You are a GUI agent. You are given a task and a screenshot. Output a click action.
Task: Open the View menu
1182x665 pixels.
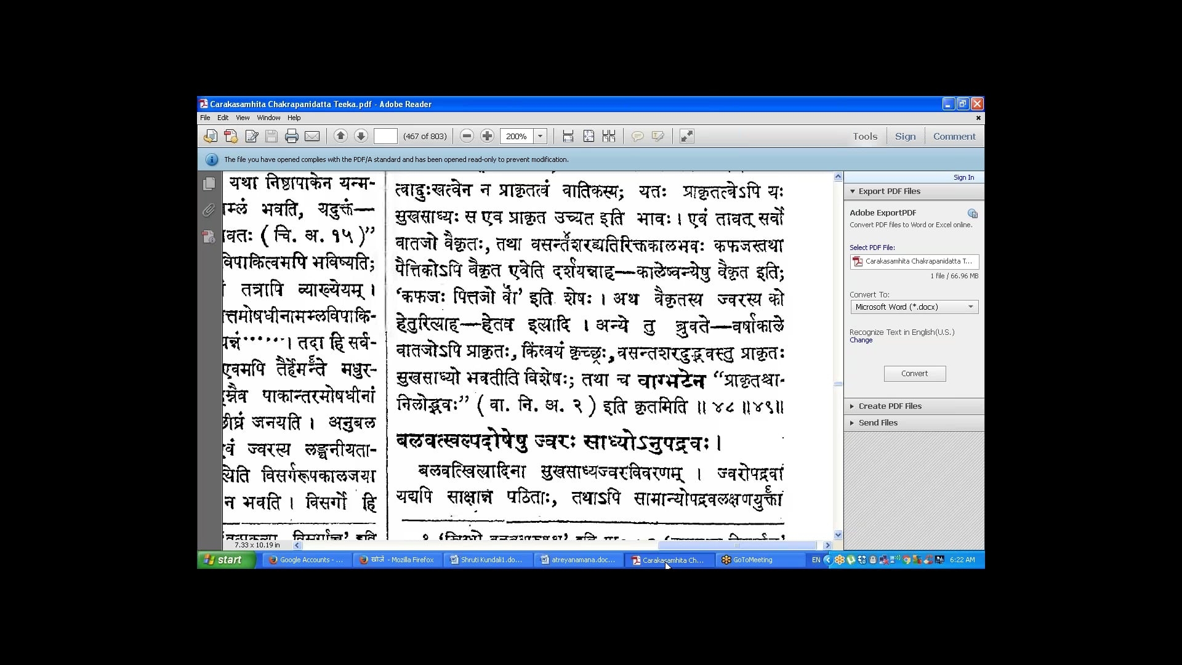coord(243,118)
